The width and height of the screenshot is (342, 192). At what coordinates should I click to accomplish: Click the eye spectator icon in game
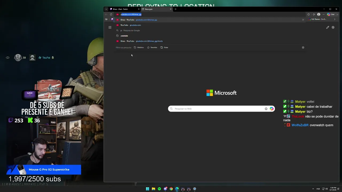coord(8,58)
